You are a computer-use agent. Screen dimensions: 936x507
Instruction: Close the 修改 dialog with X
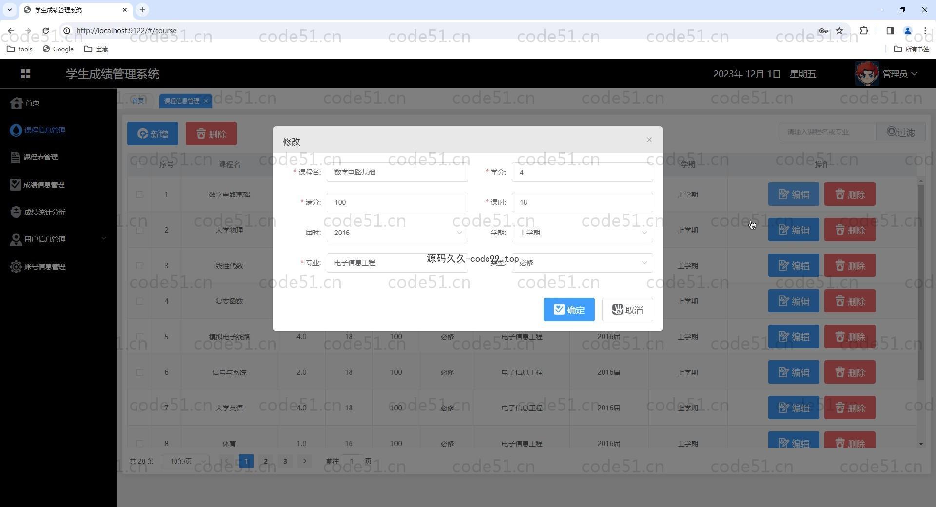(649, 140)
